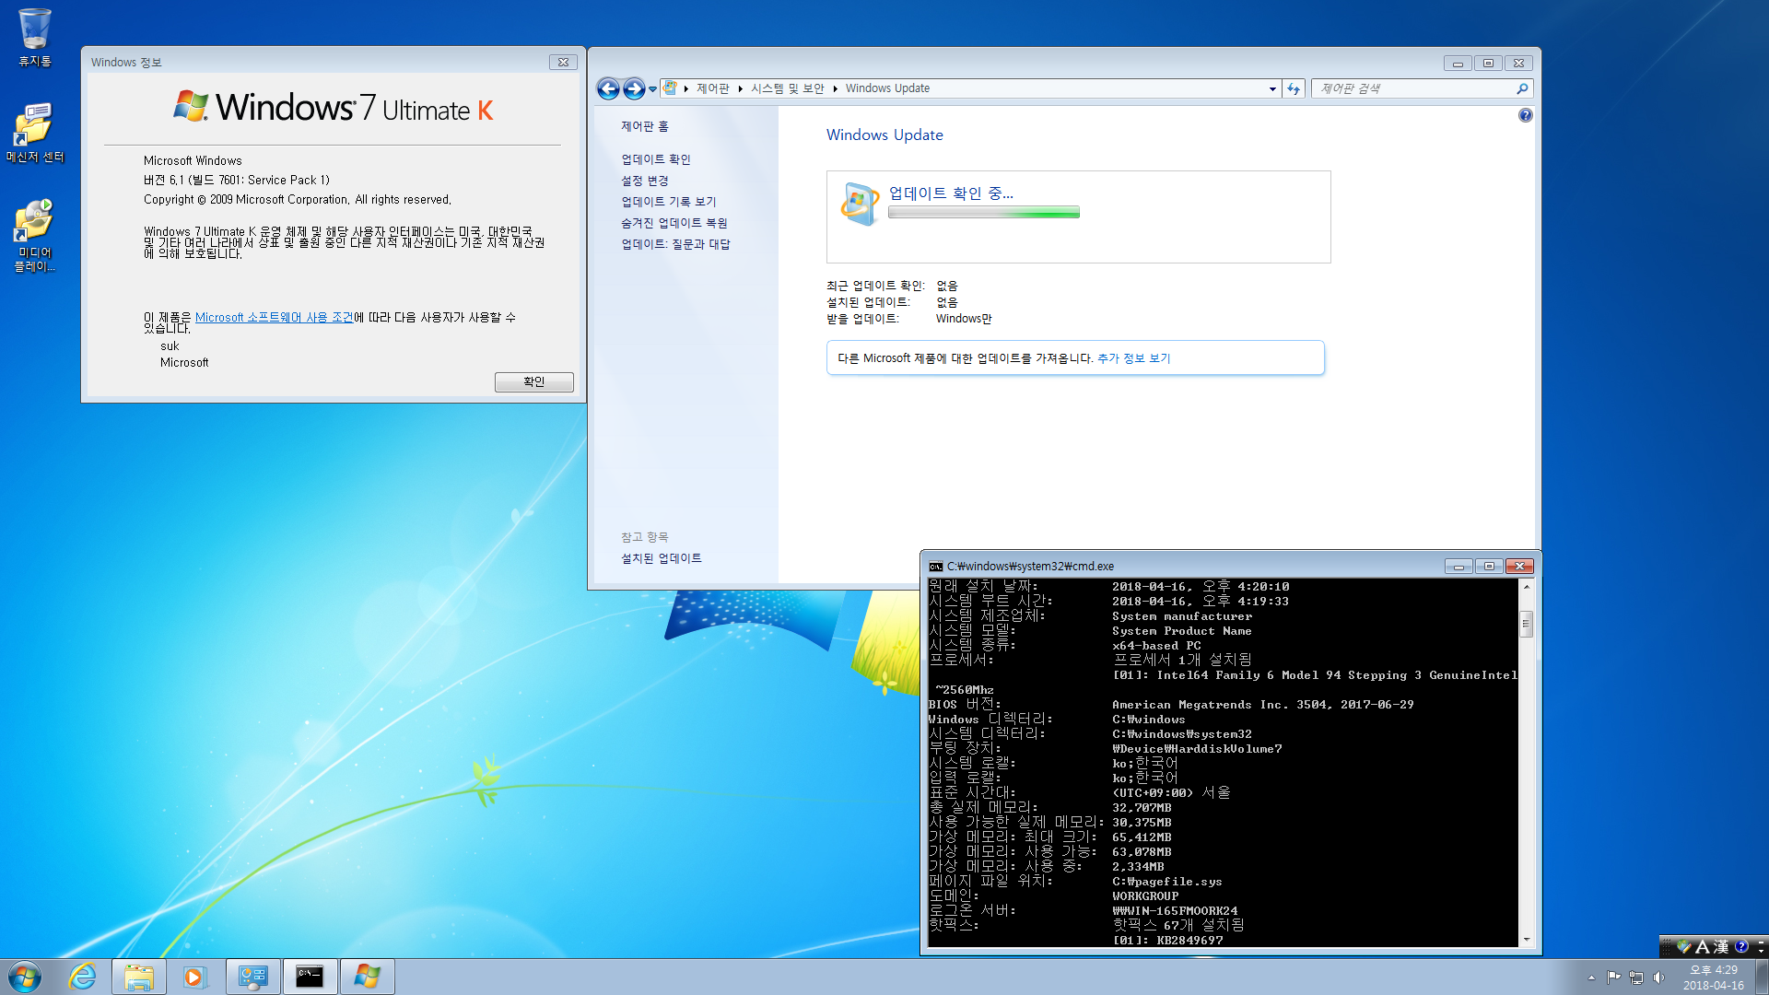Switch to Control Panel taskbar button

click(x=252, y=977)
